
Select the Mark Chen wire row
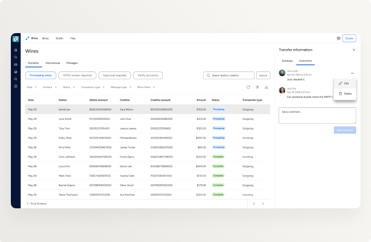pyautogui.click(x=148, y=176)
